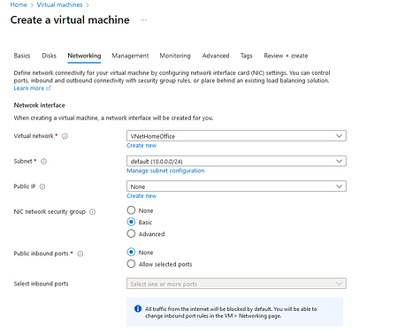413x334 pixels.
Task: Open the ellipsis menu beside the page title
Action: coord(143,20)
